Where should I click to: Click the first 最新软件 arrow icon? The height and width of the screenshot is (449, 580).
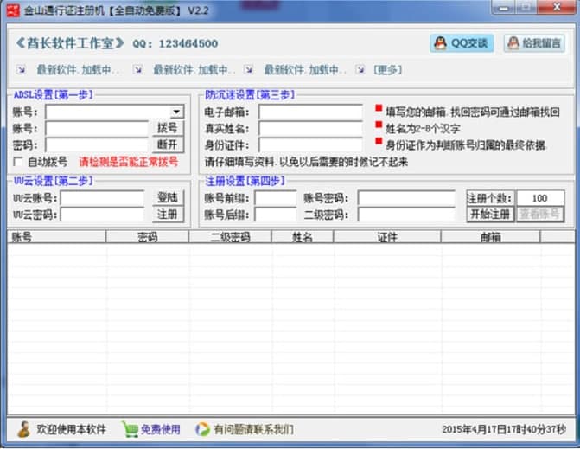coord(21,69)
